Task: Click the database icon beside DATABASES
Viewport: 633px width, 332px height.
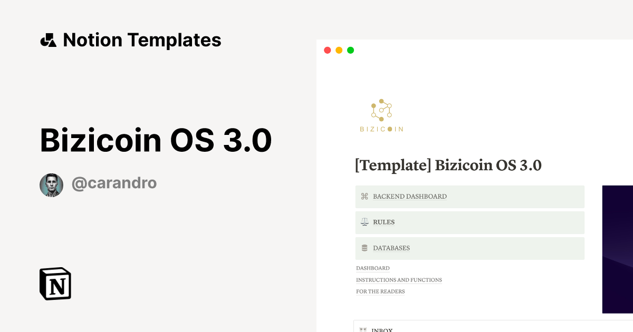Action: [x=364, y=248]
